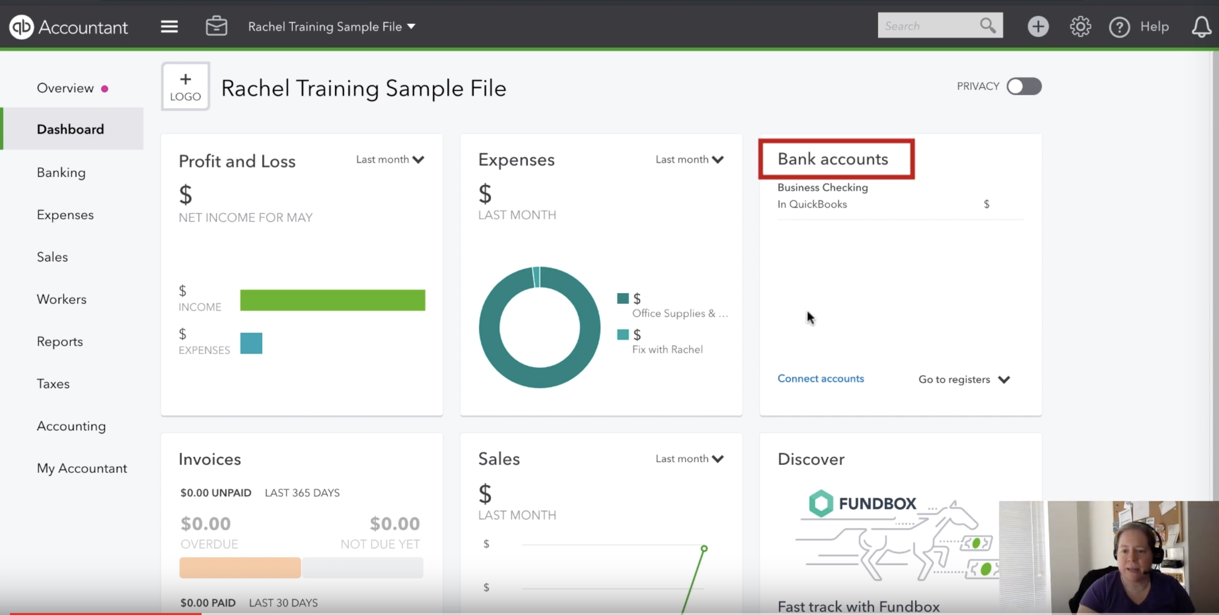This screenshot has height=615, width=1219.
Task: Expand Expenses card Last month dropdown
Action: 690,159
